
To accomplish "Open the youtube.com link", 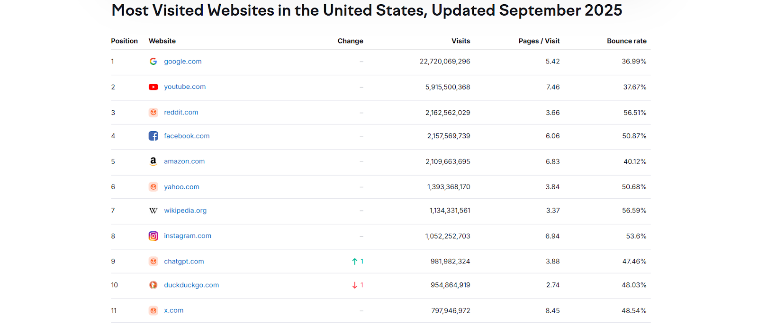I will [185, 87].
